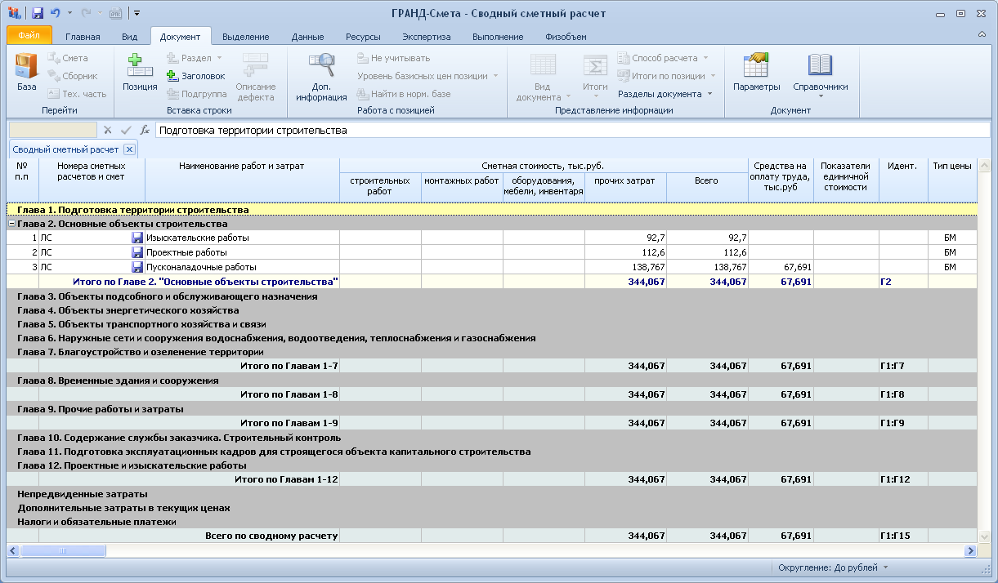This screenshot has height=583, width=998.
Task: Open the Вид документа dropdown
Action: point(543,78)
